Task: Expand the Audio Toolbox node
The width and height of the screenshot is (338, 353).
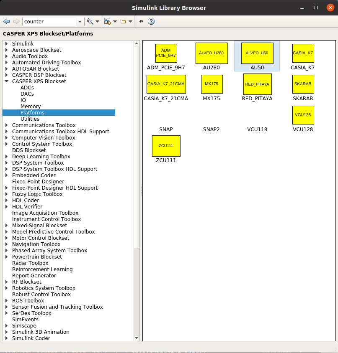Action: click(x=7, y=56)
